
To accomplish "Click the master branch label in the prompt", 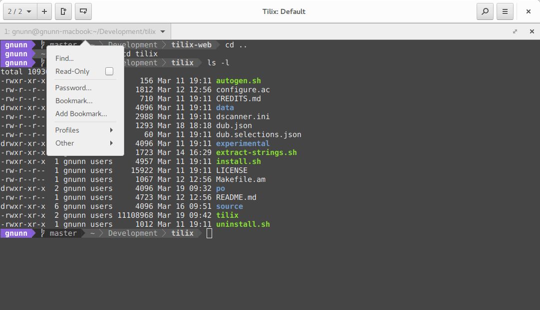I will click(63, 233).
